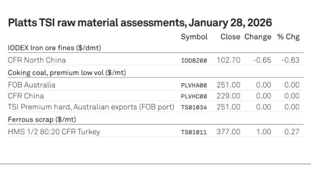Click the Change column header
This screenshot has height=178, width=311.
258,37
